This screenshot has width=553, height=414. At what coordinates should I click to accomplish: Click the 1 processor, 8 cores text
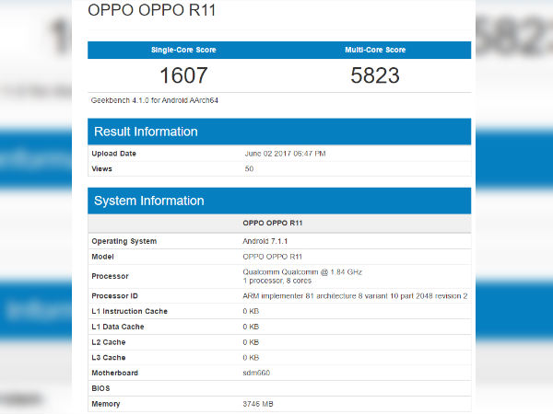[276, 281]
